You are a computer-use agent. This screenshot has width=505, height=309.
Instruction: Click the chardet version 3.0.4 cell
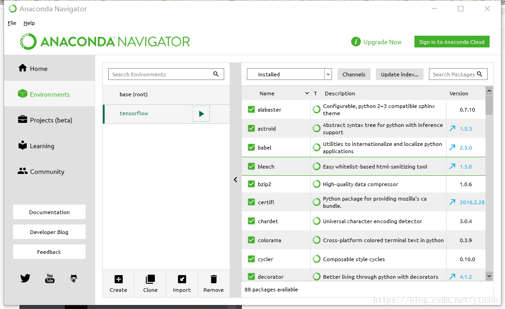pos(466,221)
